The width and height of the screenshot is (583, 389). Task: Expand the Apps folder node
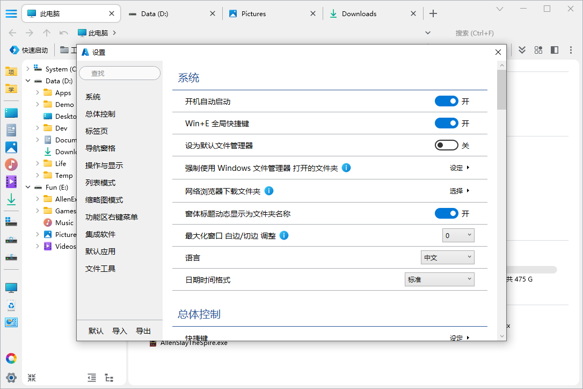click(38, 92)
